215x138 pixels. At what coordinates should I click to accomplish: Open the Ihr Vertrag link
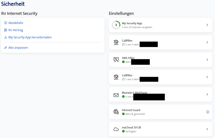pos(16,30)
